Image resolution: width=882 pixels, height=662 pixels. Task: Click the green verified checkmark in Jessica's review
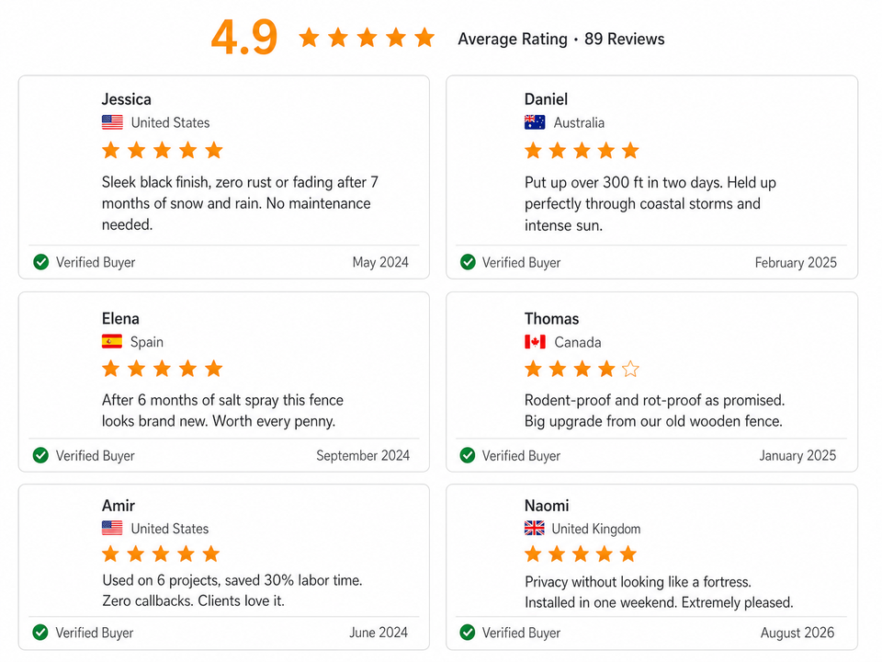[41, 262]
